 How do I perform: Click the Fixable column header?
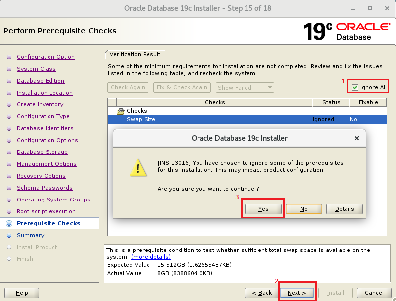(368, 102)
